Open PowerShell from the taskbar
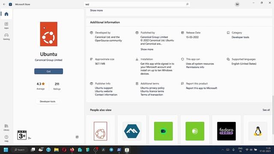This screenshot has width=274, height=154. coord(119,150)
